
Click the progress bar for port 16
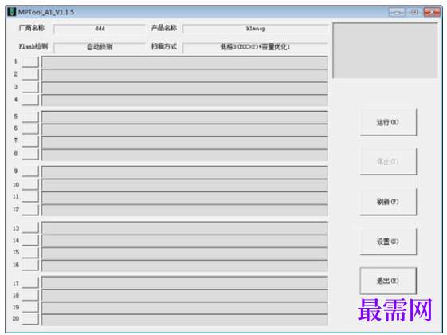[x=184, y=266]
